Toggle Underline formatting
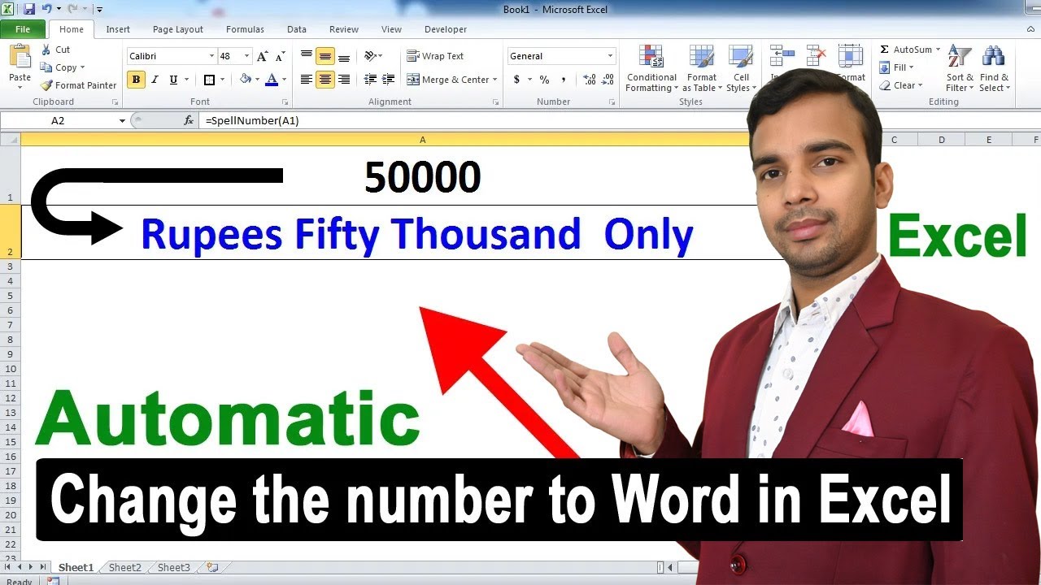Viewport: 1041px width, 585px height. click(173, 80)
